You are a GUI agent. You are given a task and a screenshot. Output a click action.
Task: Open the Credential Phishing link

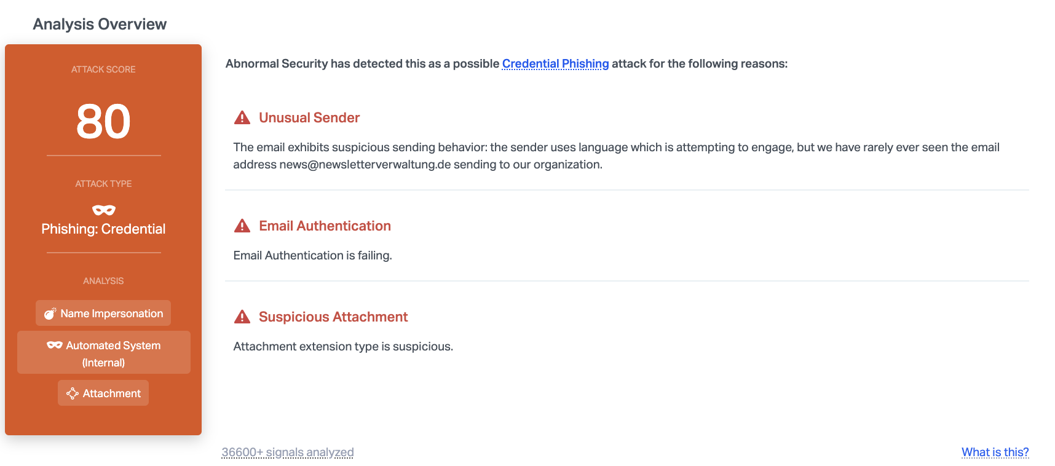(555, 64)
